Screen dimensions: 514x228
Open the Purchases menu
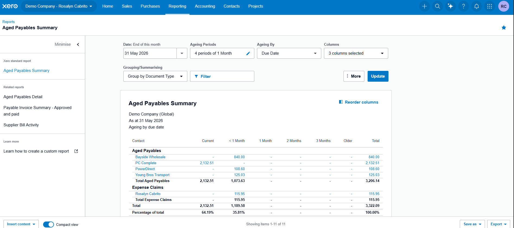click(x=150, y=6)
